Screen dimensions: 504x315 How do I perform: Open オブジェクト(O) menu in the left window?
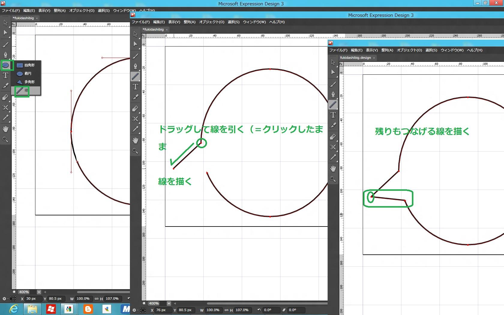pos(82,10)
